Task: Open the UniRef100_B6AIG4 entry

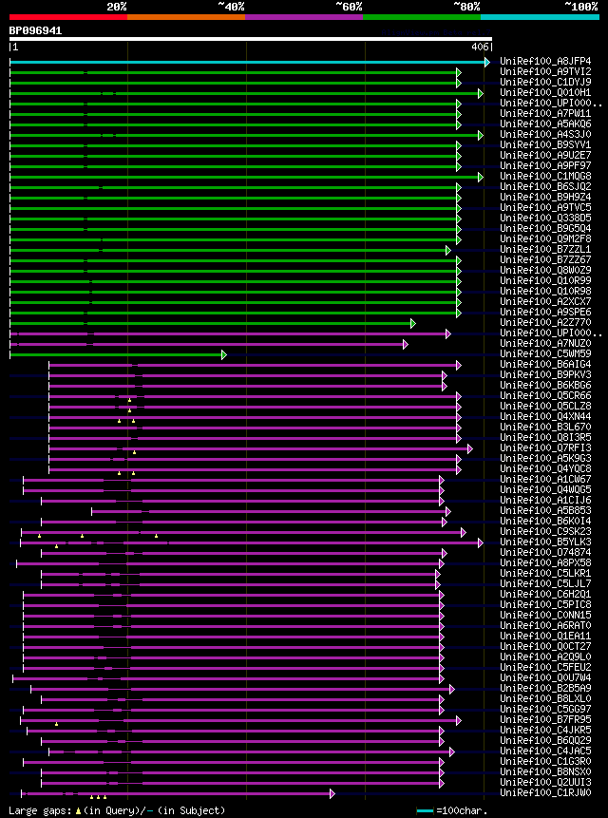Action: point(545,364)
